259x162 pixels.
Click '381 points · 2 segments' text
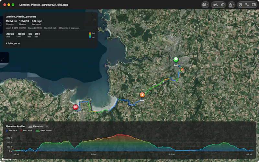point(69,28)
